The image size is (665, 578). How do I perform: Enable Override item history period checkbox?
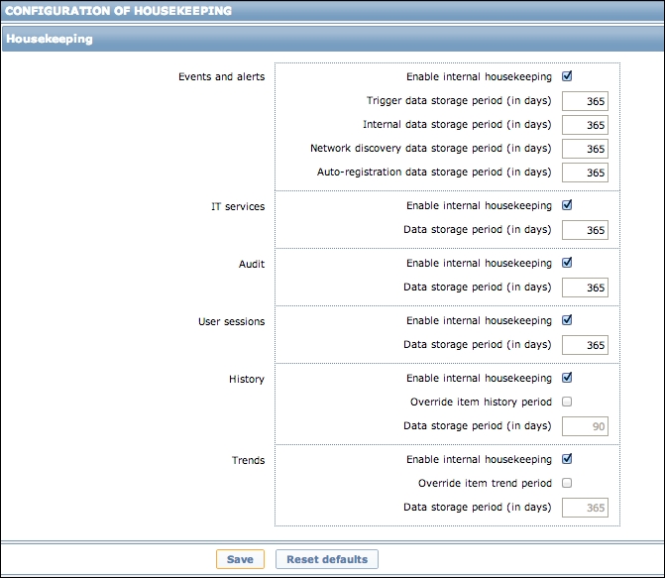click(567, 402)
